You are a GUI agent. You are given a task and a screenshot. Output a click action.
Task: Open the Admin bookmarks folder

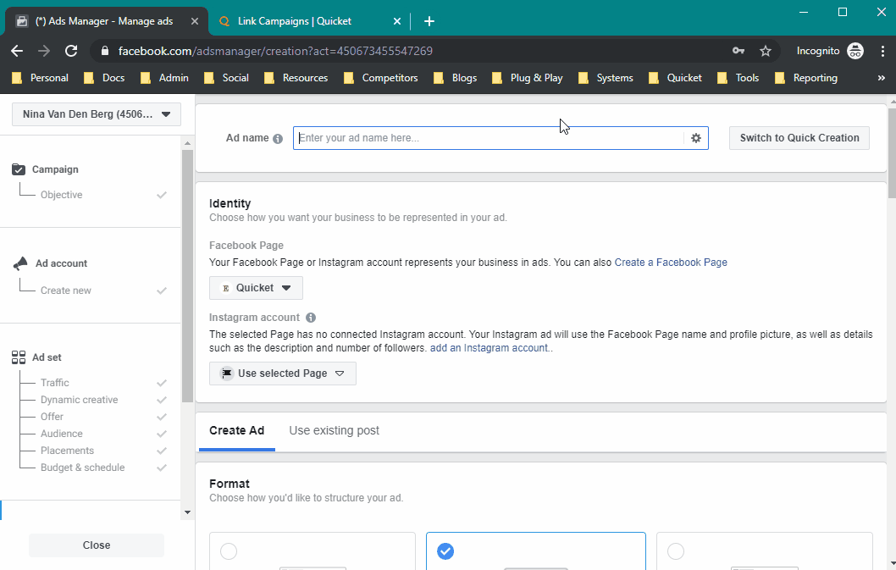click(x=165, y=78)
